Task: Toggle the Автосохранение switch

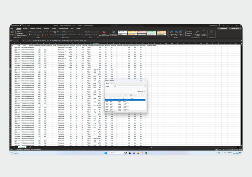Action: 22,25
